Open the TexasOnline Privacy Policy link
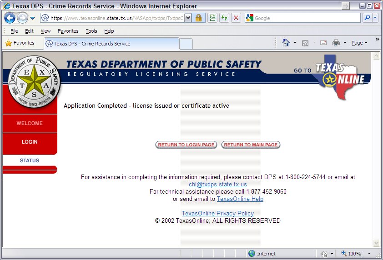The image size is (383, 260). click(218, 213)
